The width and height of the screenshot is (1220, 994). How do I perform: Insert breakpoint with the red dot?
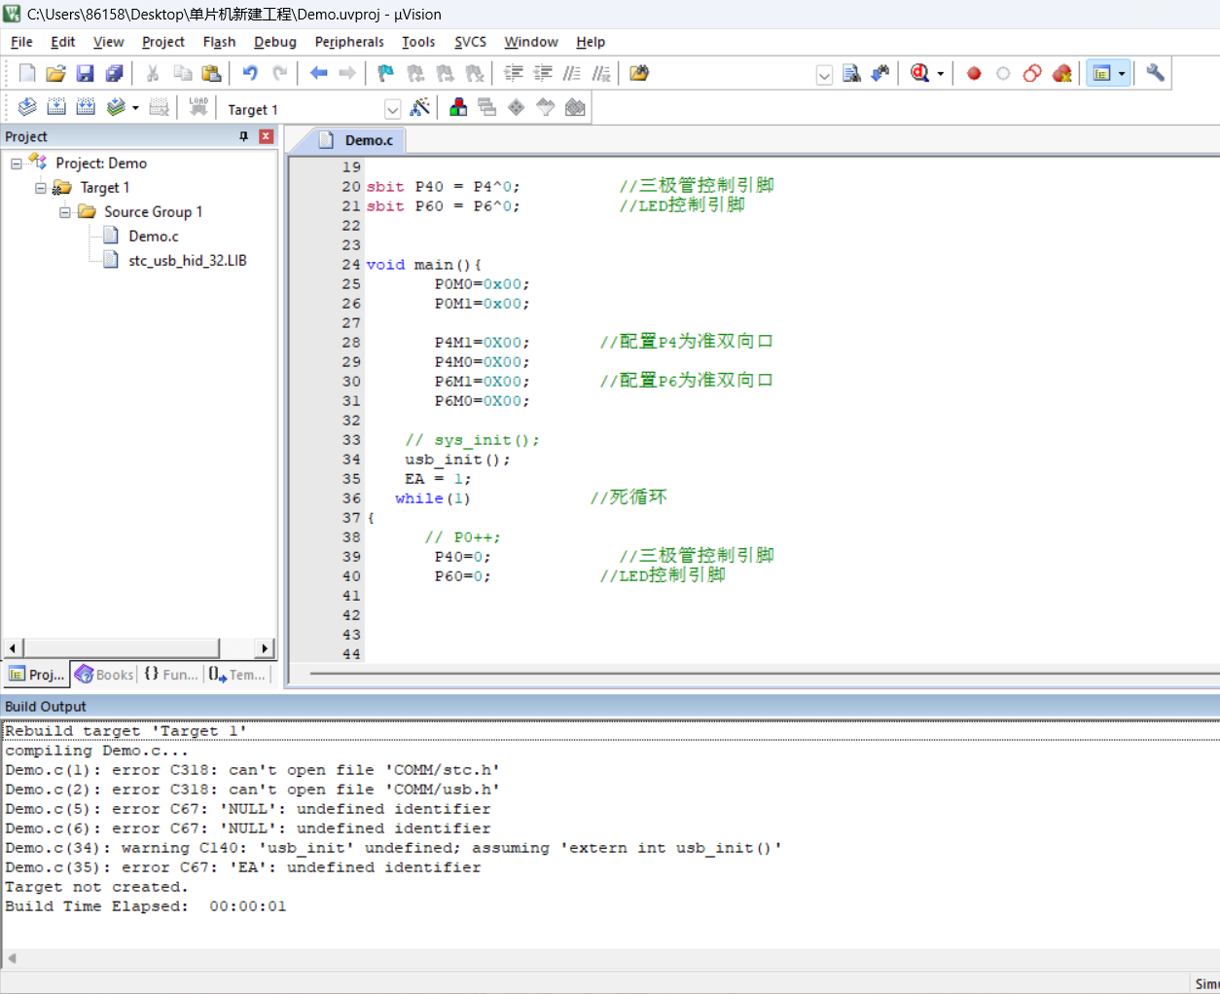[x=974, y=73]
